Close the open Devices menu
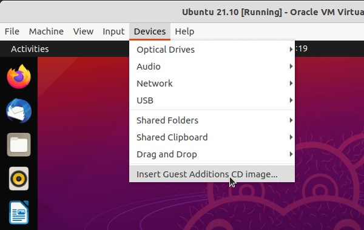 (150, 31)
